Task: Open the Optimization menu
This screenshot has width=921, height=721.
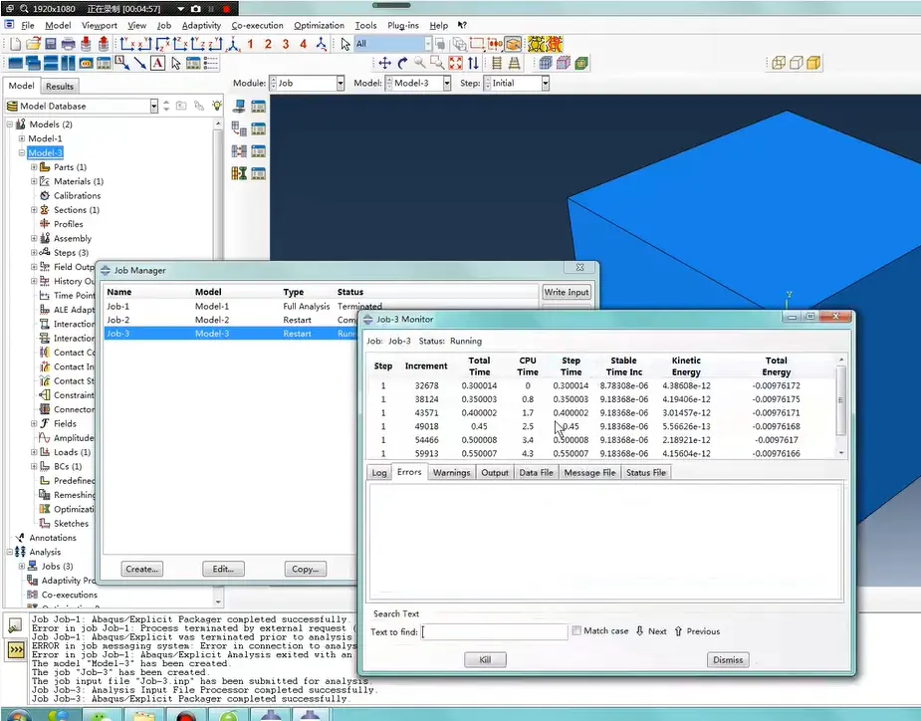Action: (x=319, y=25)
